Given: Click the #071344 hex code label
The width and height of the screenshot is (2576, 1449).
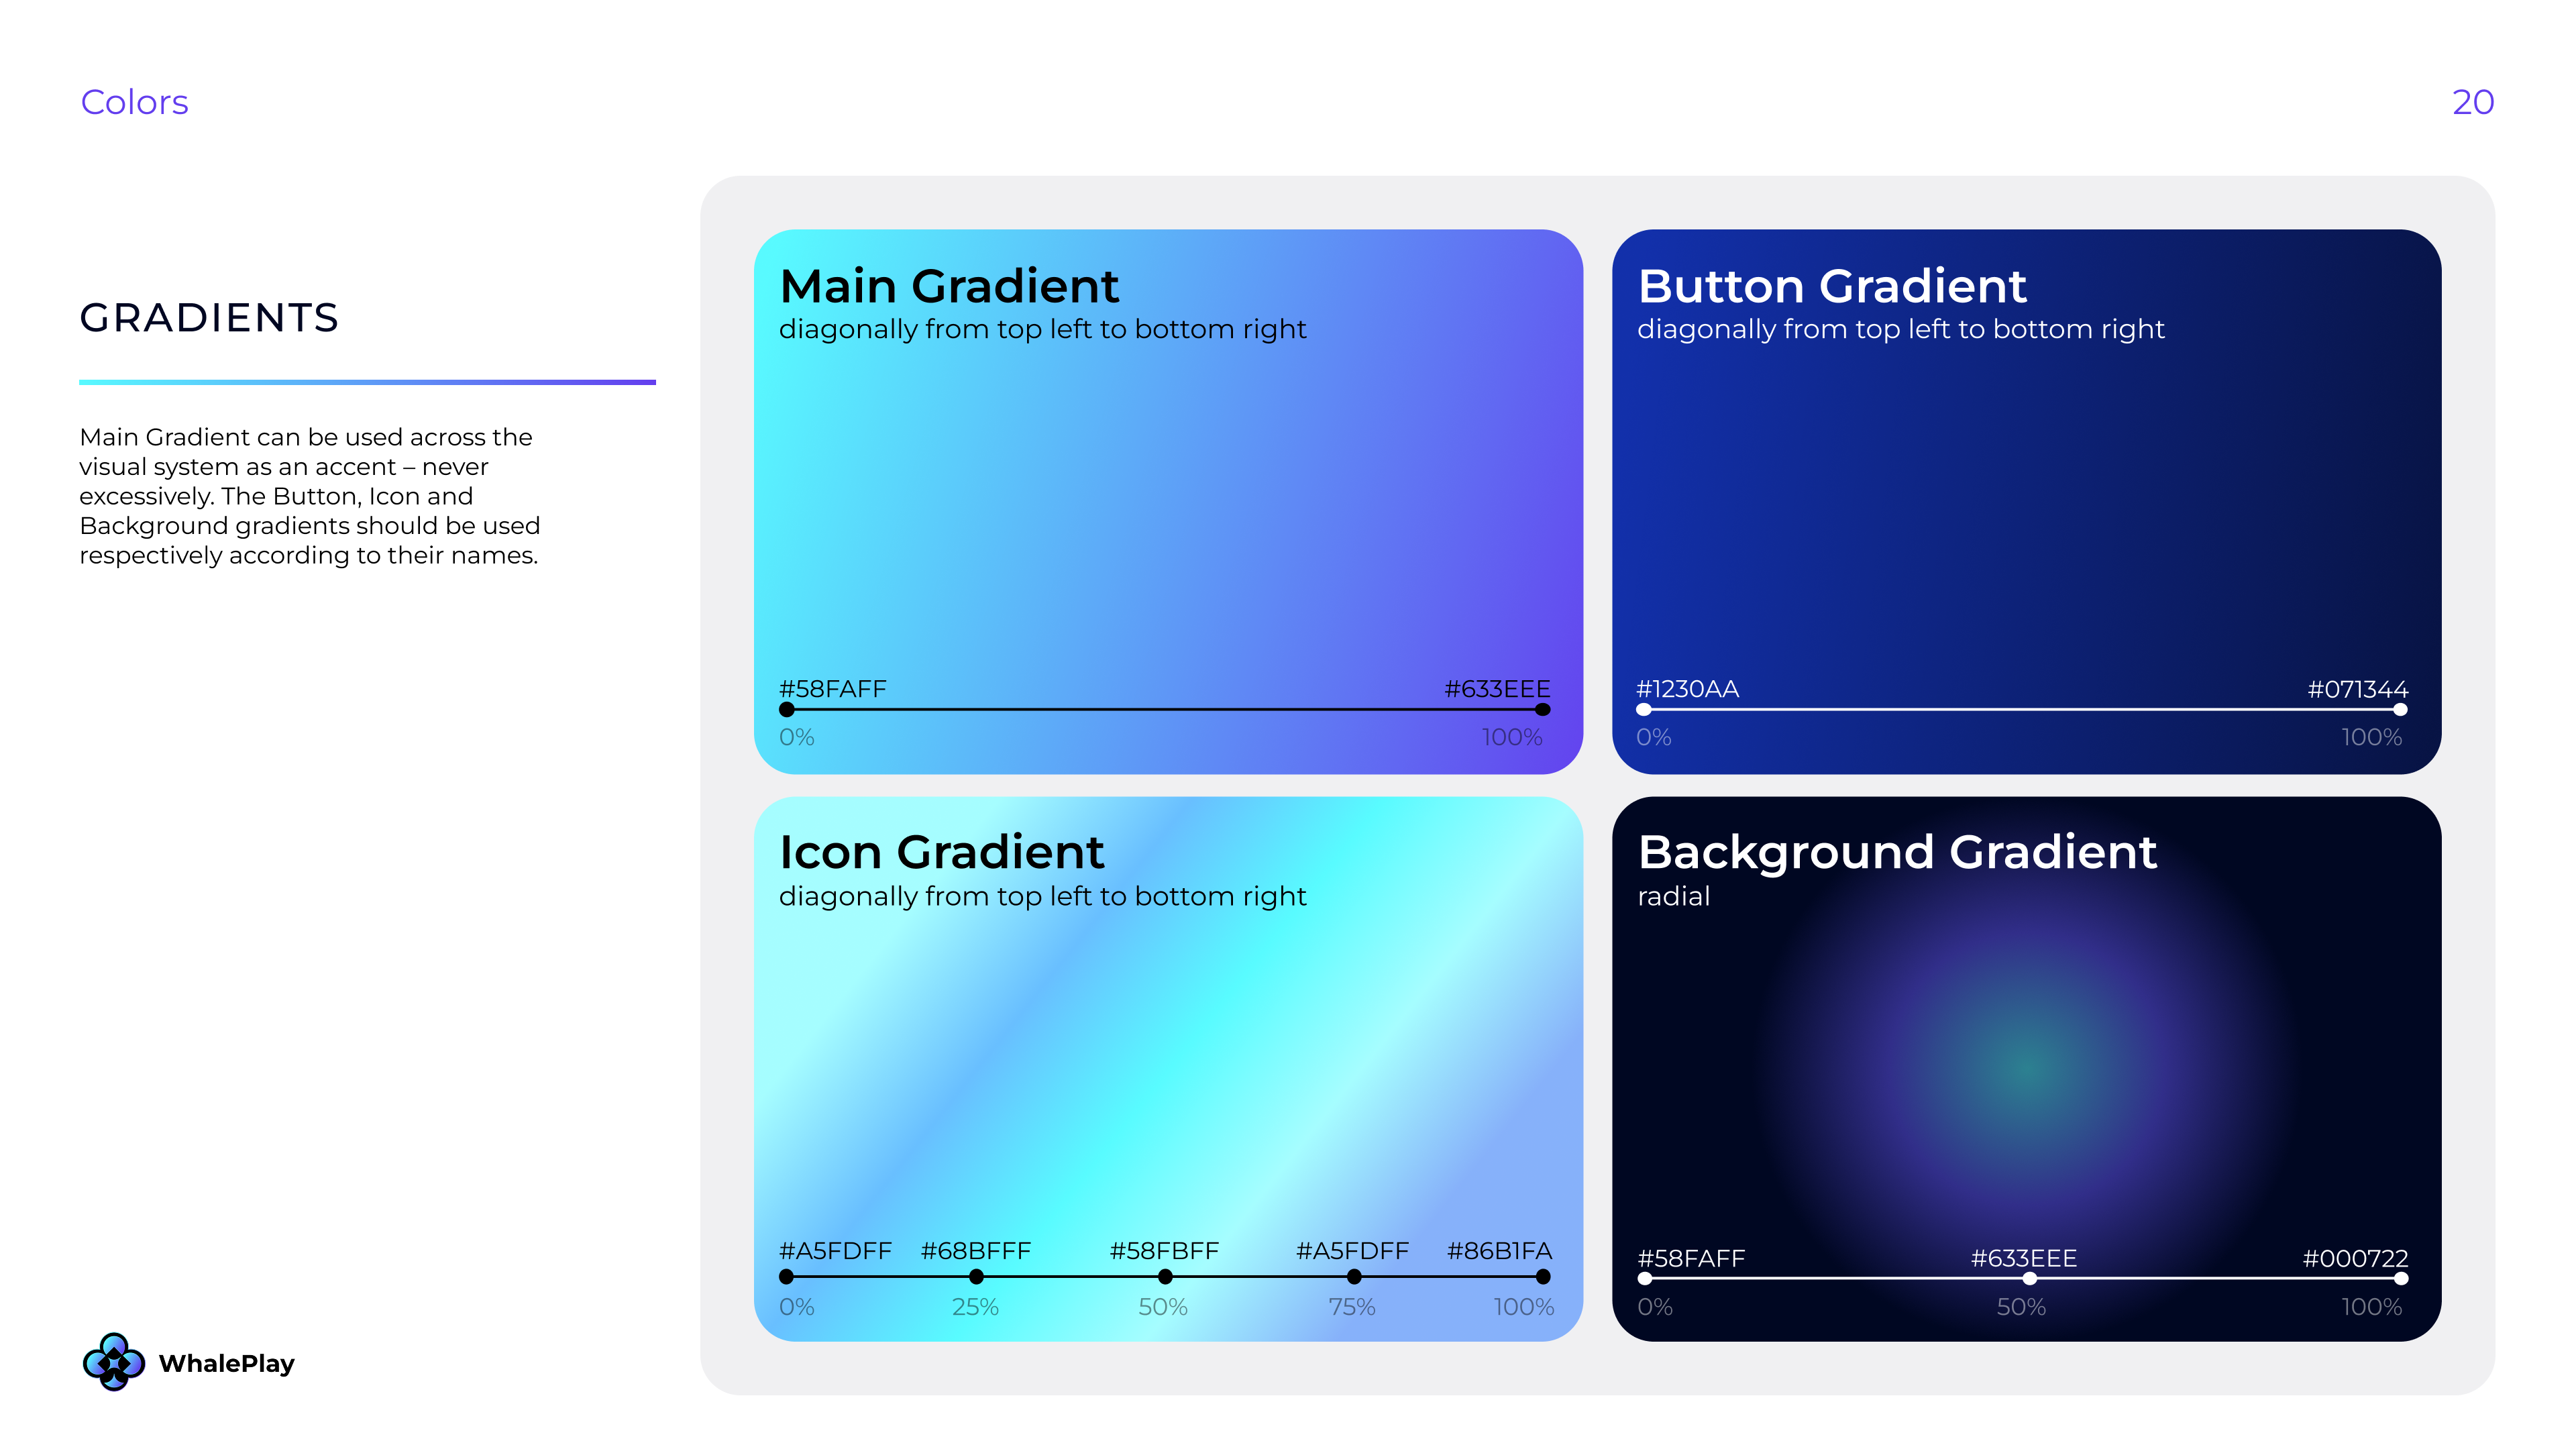Looking at the screenshot, I should (x=2357, y=689).
